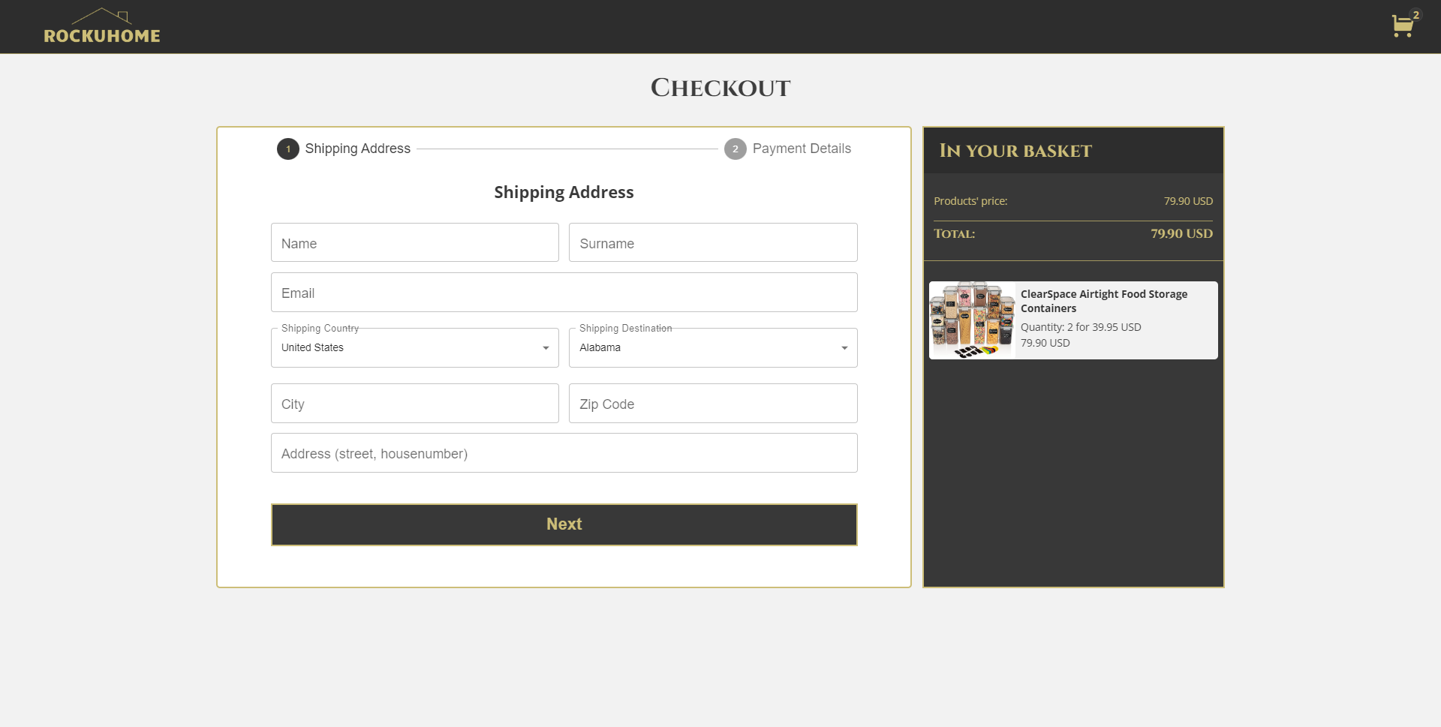Click the food storage containers product thumbnail

[971, 320]
